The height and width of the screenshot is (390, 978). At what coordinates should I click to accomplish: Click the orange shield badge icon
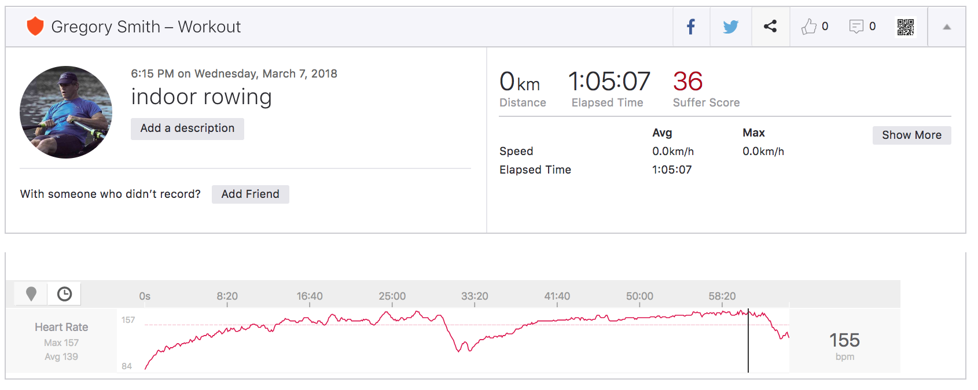click(35, 27)
